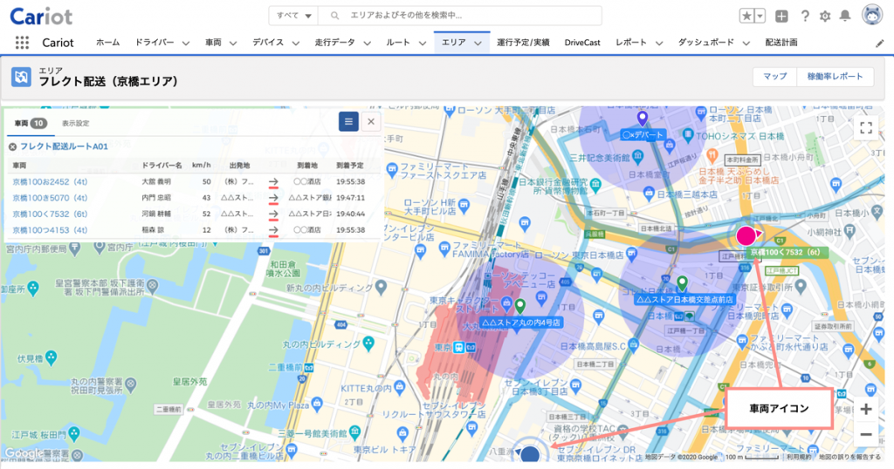Image resolution: width=894 pixels, height=469 pixels.
Task: Click arrival time 19:47:11
Action: 351,198
